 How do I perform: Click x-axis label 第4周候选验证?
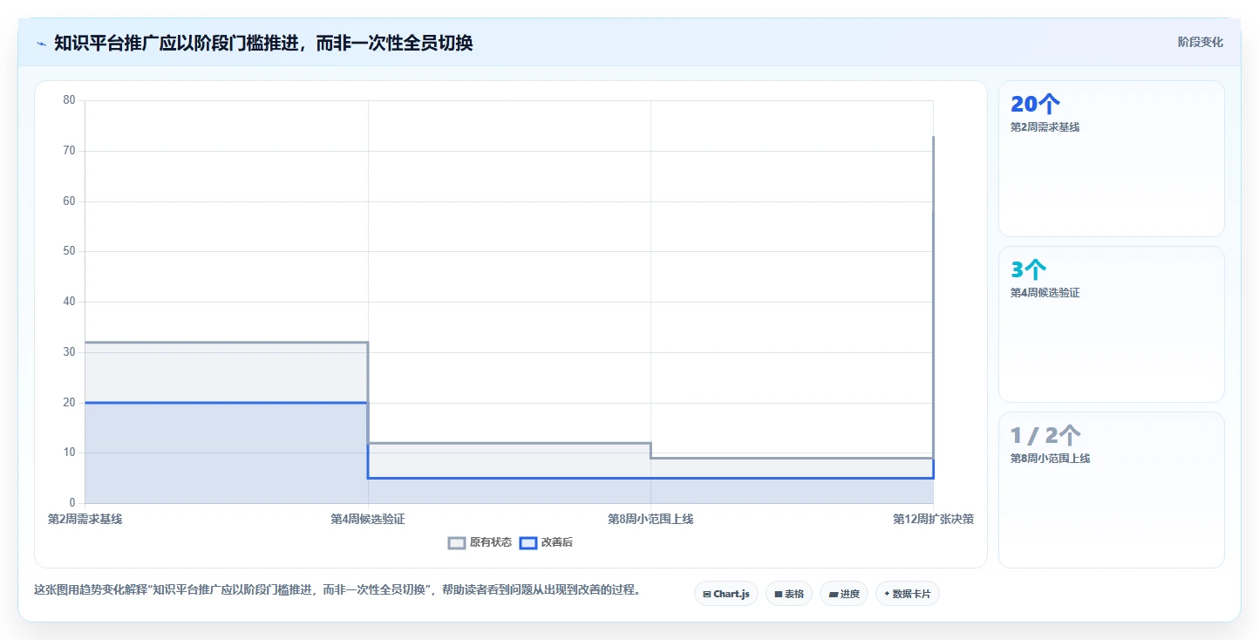[368, 520]
